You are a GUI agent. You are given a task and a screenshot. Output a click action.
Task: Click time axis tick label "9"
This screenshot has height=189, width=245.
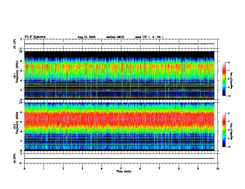[198, 169]
